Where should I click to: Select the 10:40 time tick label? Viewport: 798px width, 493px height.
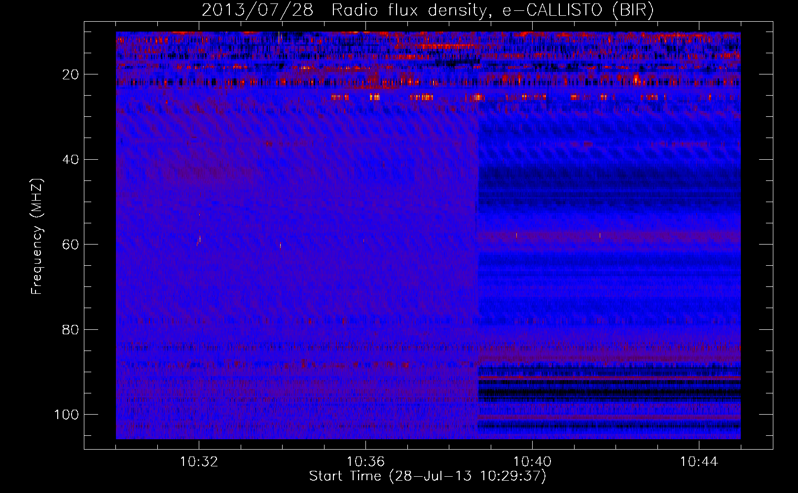pyautogui.click(x=532, y=462)
